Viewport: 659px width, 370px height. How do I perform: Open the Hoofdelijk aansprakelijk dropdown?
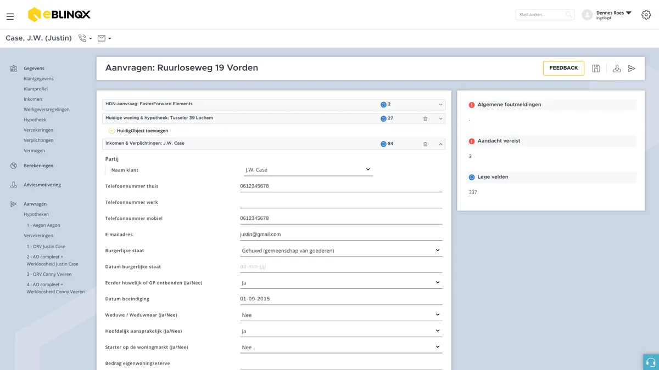tap(341, 331)
